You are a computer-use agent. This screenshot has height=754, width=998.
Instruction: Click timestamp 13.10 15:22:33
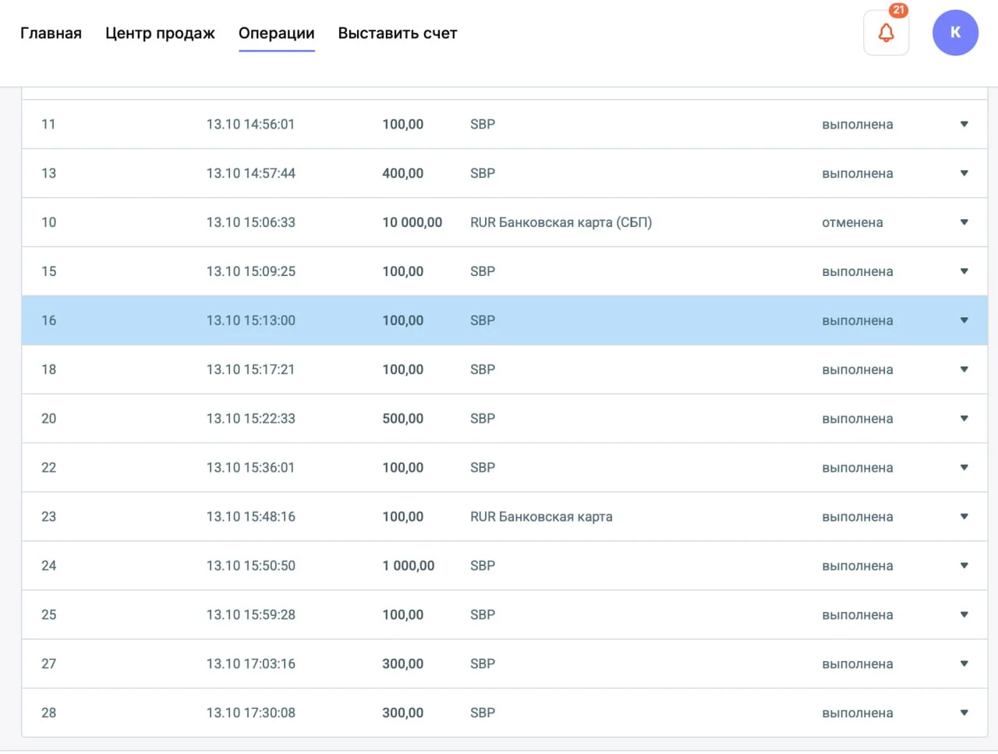tap(250, 419)
